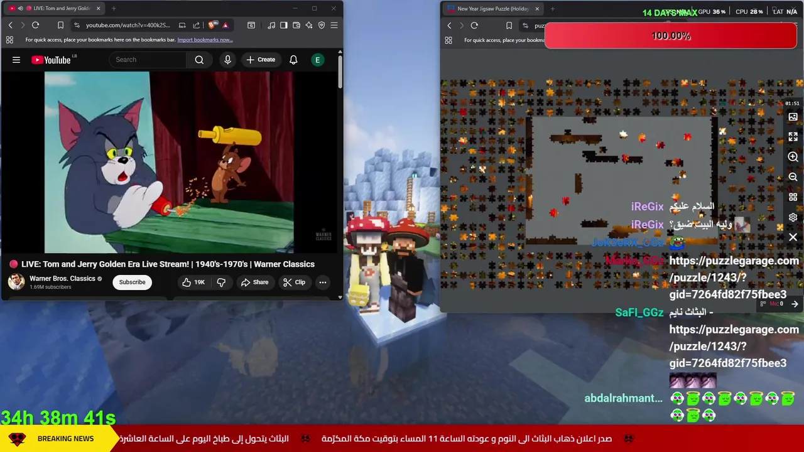The width and height of the screenshot is (804, 452).
Task: Click the cast/install icon in address bar
Action: 182,25
